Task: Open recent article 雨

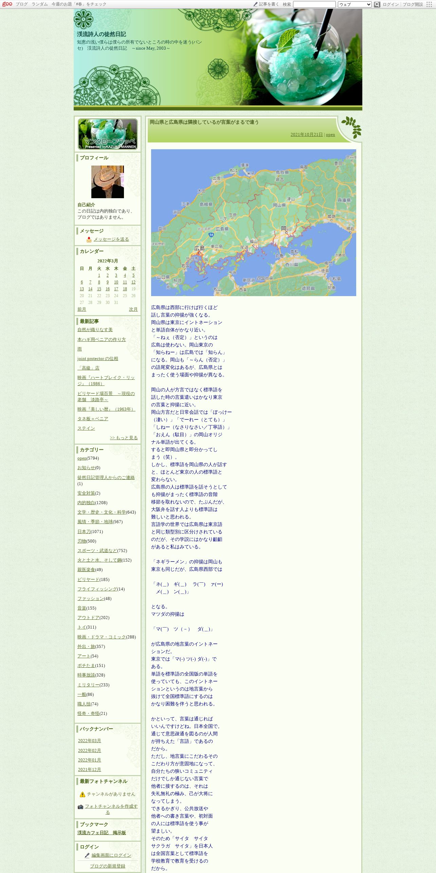Action: [79, 349]
